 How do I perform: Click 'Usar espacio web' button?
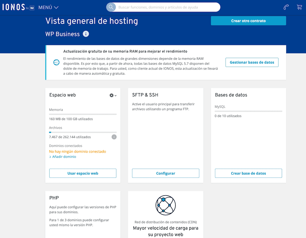(x=83, y=173)
